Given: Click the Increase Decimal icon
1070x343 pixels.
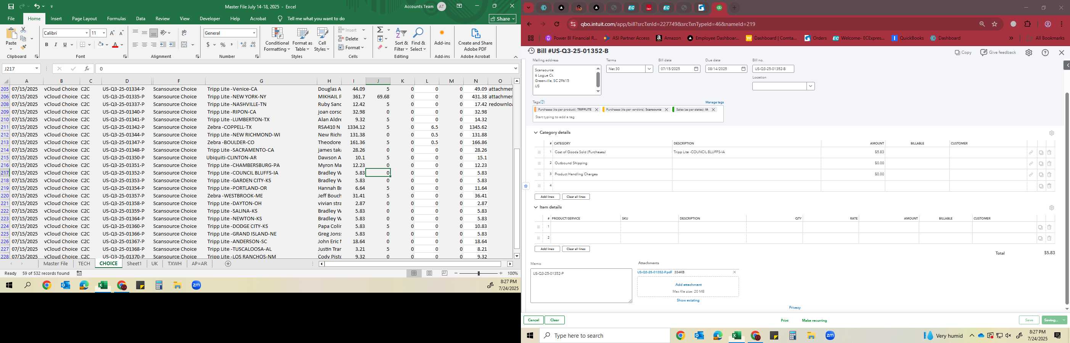Looking at the screenshot, I should point(243,45).
